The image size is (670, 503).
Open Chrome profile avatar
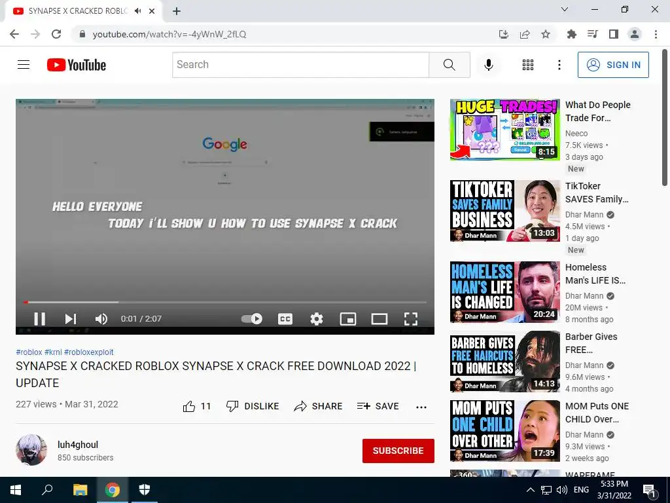coord(635,34)
